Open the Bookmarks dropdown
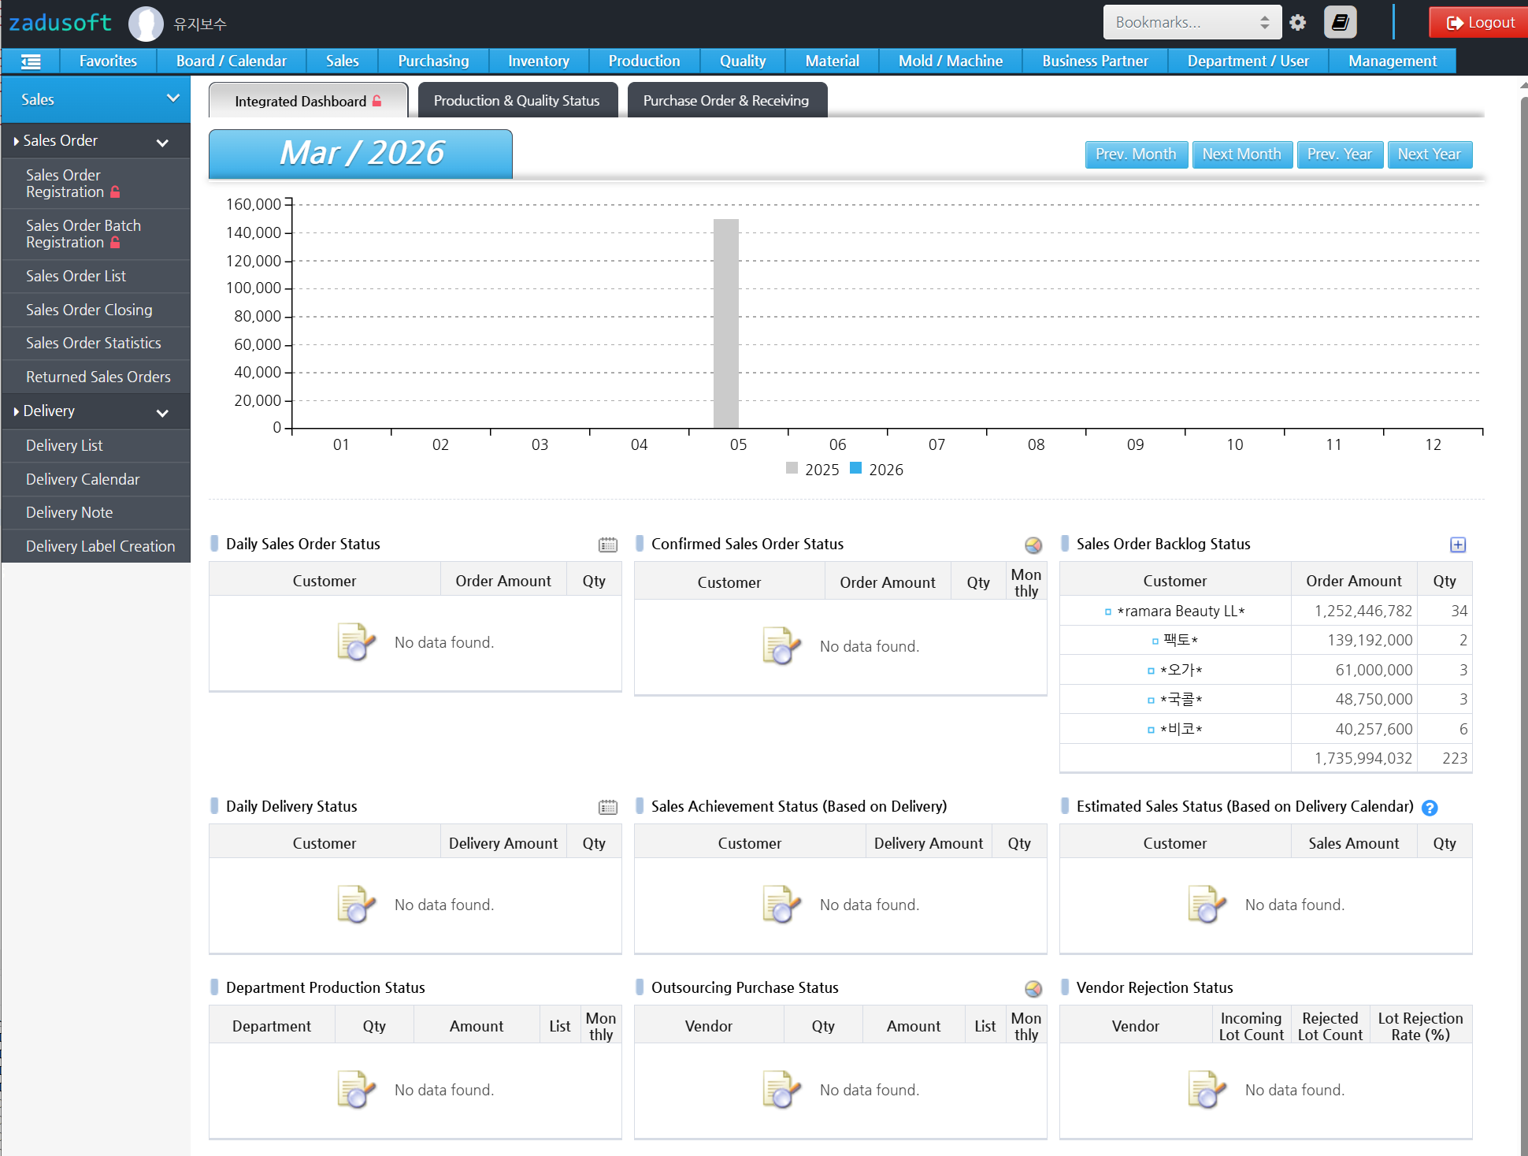Screen dimensions: 1528x1156 [x=1192, y=23]
